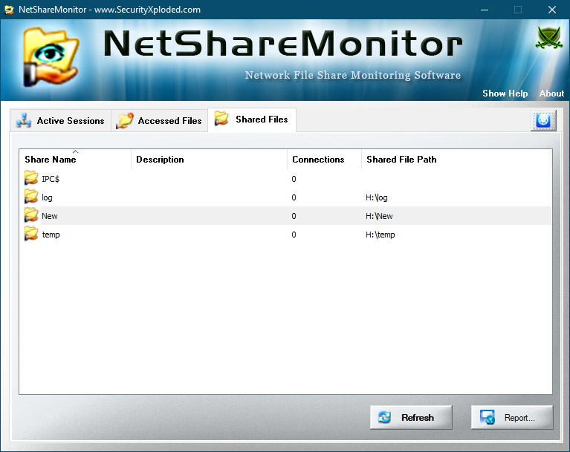Click the temp share folder icon
The image size is (570, 452).
[31, 234]
